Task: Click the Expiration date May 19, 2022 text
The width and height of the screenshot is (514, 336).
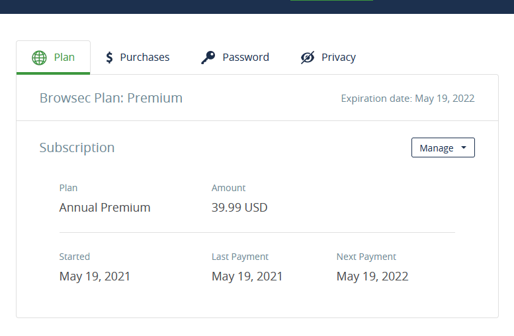Action: click(407, 99)
